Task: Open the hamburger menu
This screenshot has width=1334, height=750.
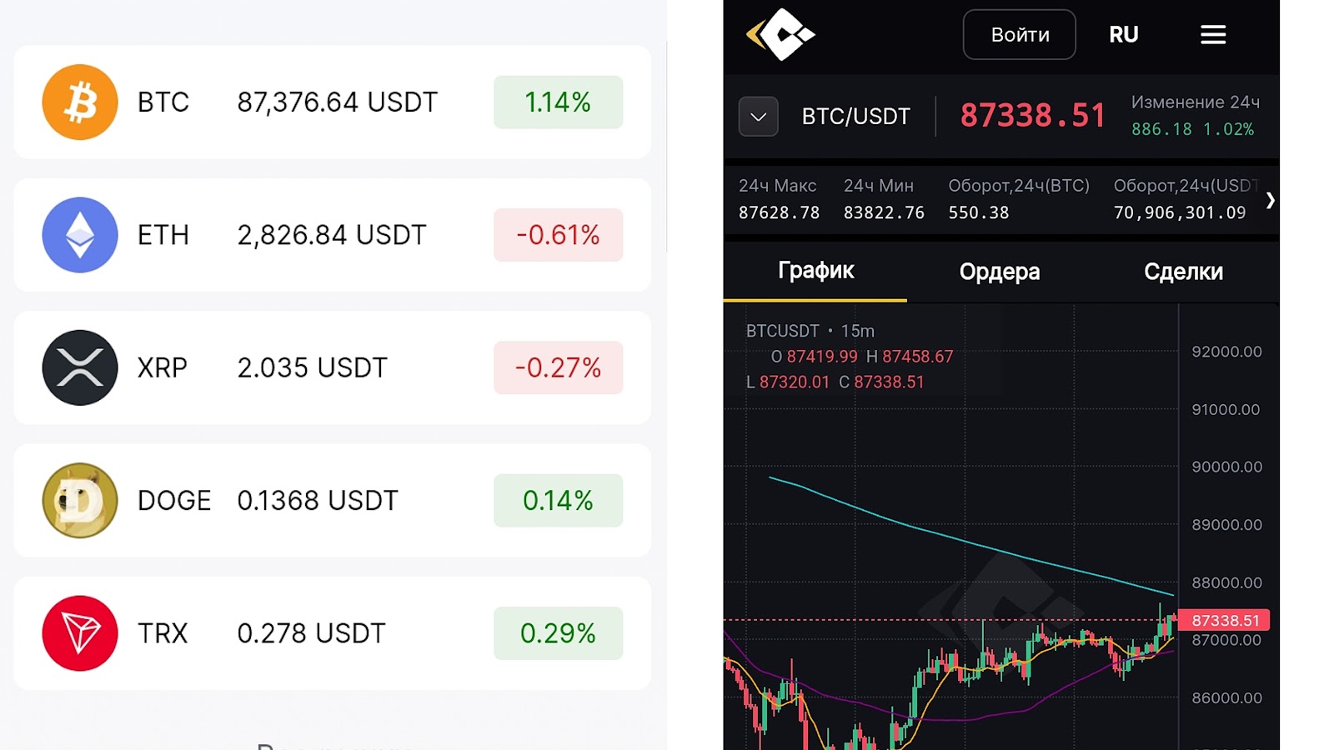Action: point(1213,35)
